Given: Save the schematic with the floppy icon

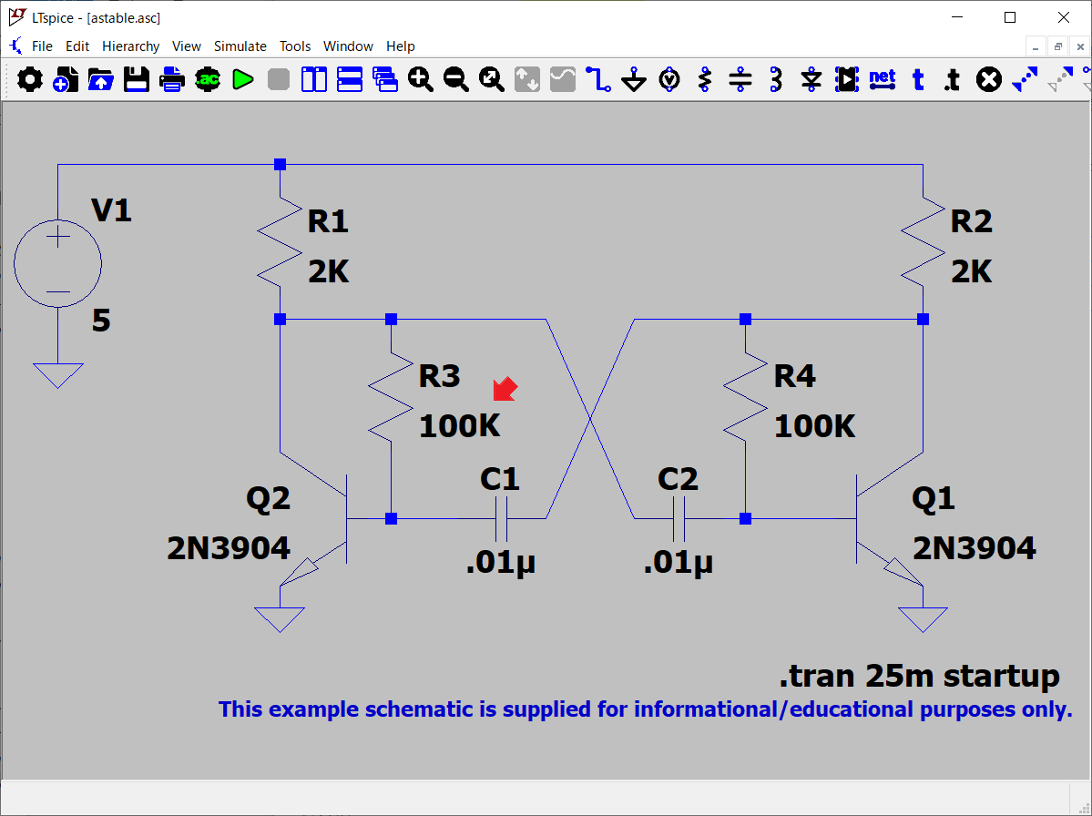Looking at the screenshot, I should point(137,80).
